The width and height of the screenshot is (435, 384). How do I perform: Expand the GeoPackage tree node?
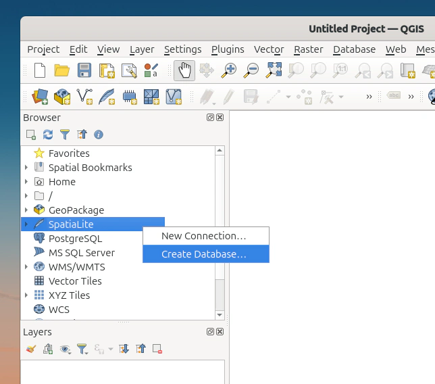(26, 210)
